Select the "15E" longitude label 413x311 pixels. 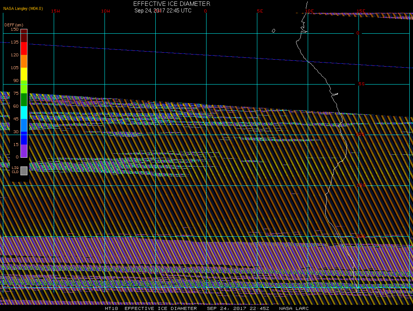pos(361,11)
